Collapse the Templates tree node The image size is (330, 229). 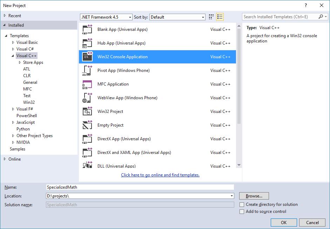click(x=6, y=36)
